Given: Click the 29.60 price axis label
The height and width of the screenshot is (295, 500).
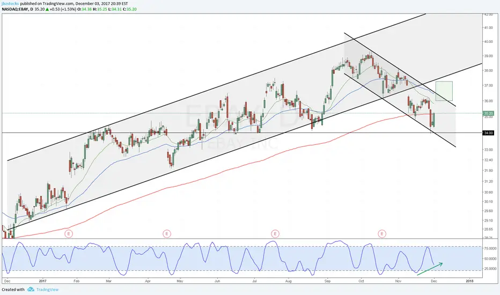Looking at the screenshot, I should [x=488, y=210].
